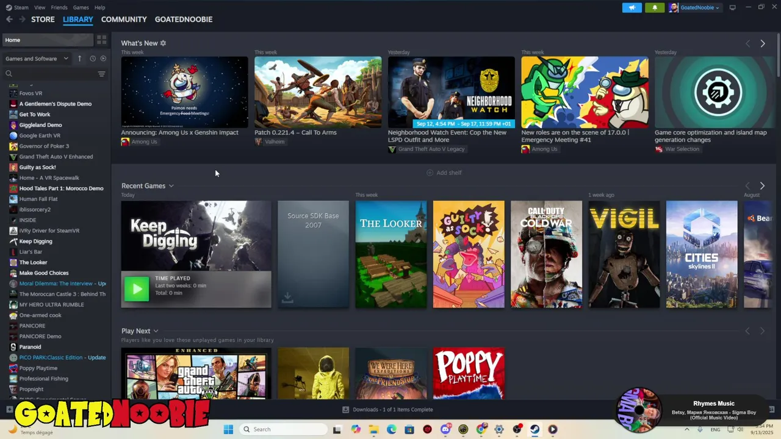Show hidden system tray icons chevron
Viewport: 781px width, 439px height.
click(x=687, y=429)
